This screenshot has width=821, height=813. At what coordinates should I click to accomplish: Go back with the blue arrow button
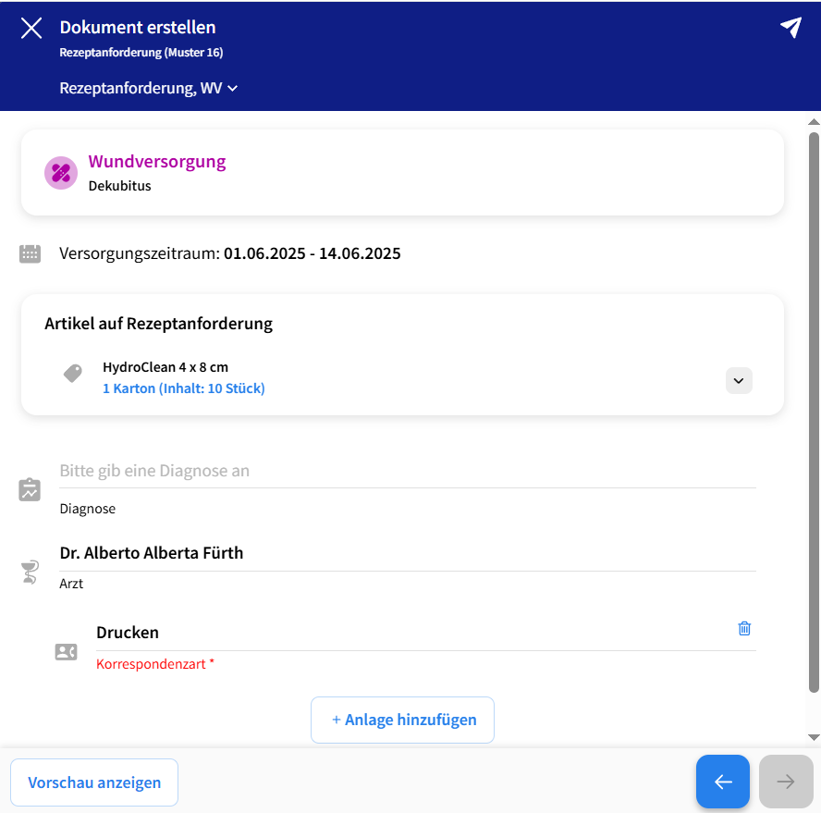722,782
